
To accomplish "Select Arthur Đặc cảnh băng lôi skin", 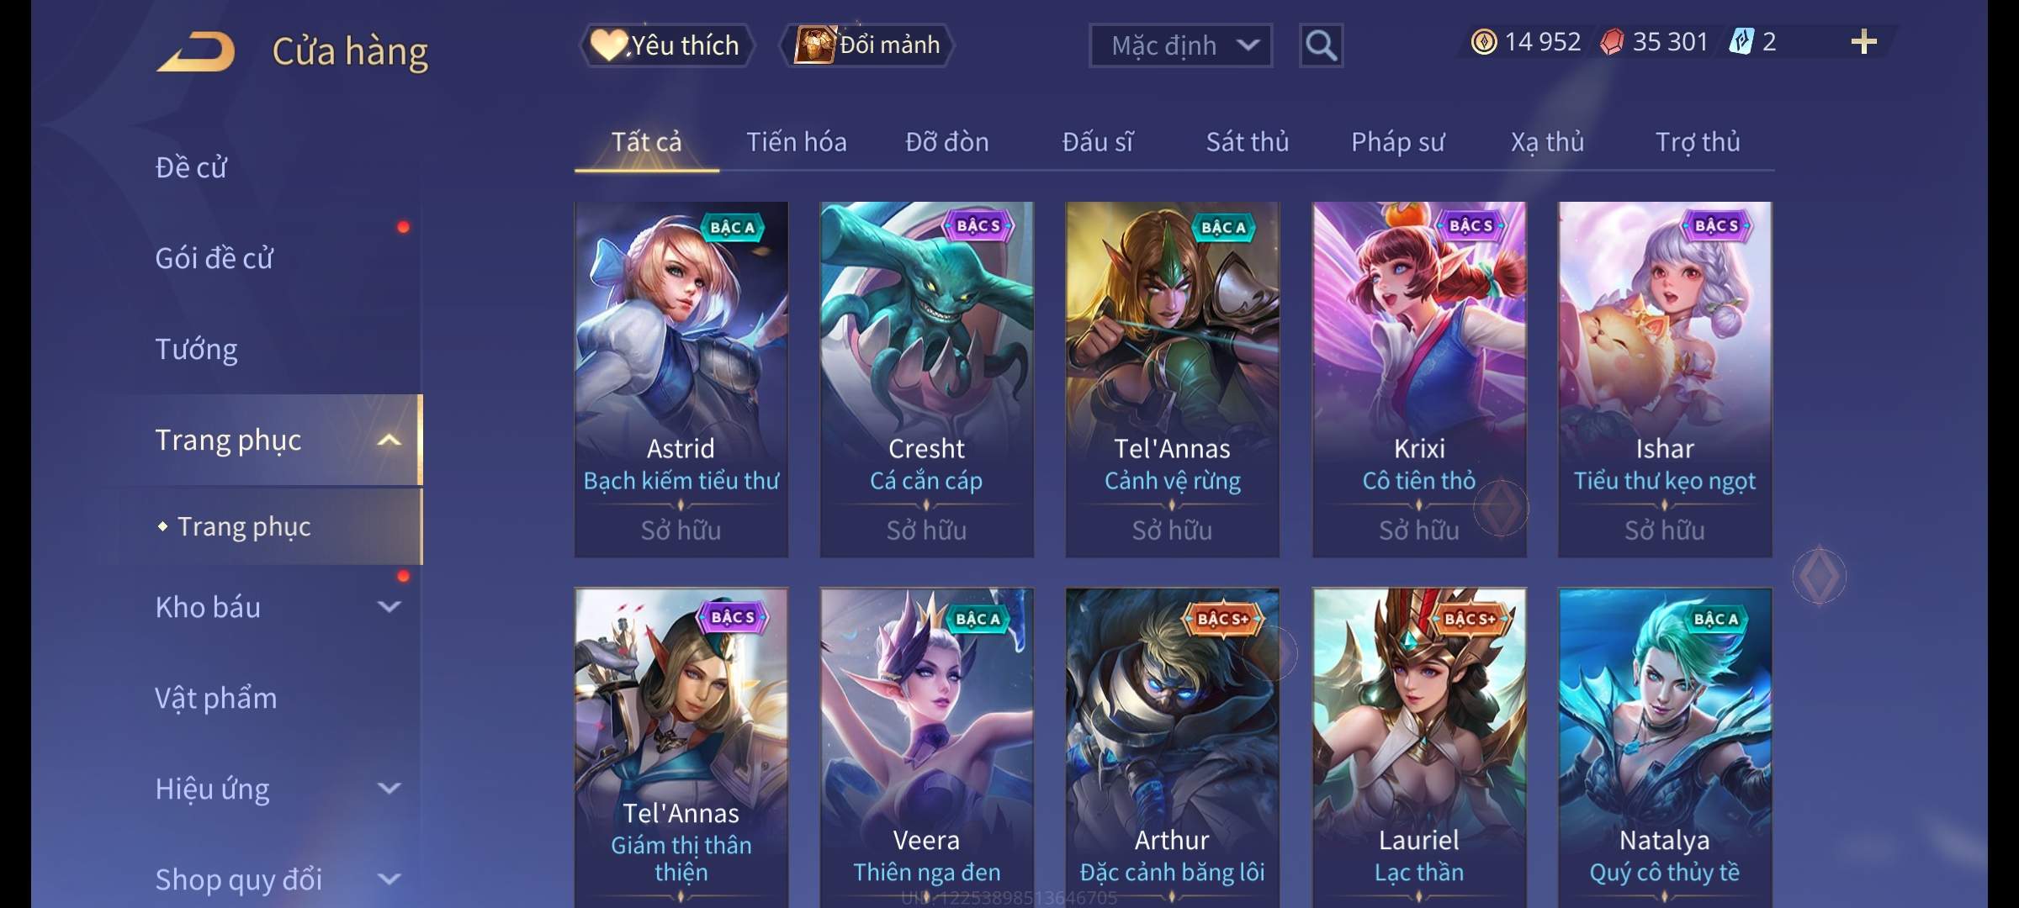I will [1173, 747].
